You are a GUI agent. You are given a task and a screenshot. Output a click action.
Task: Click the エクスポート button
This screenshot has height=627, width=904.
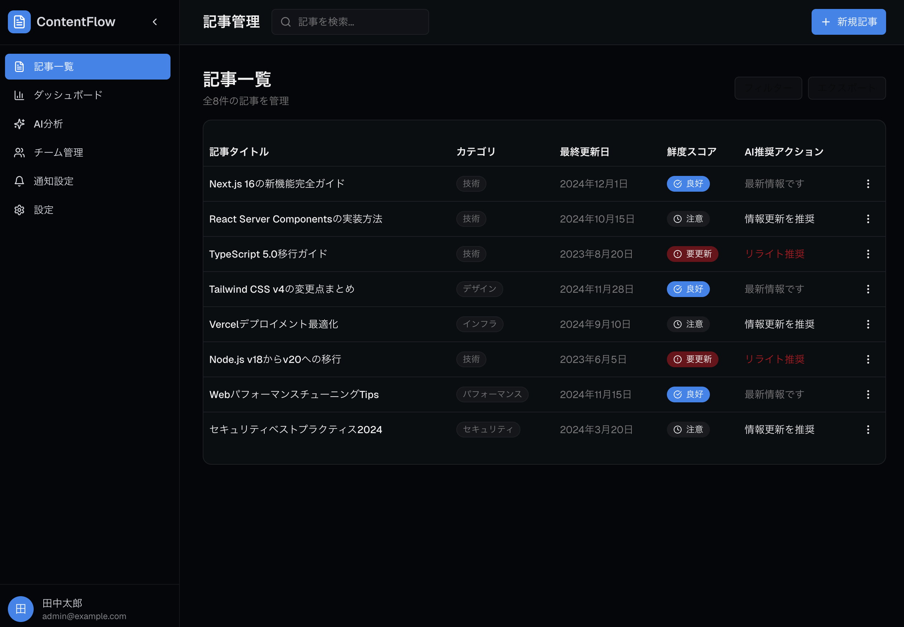[x=846, y=88]
